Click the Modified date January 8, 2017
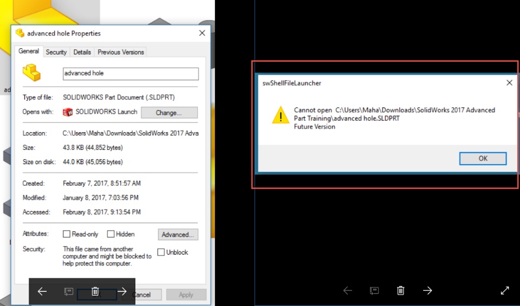This screenshot has height=306, width=520. (101, 198)
